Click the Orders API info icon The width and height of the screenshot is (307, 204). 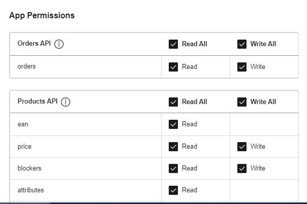click(59, 44)
